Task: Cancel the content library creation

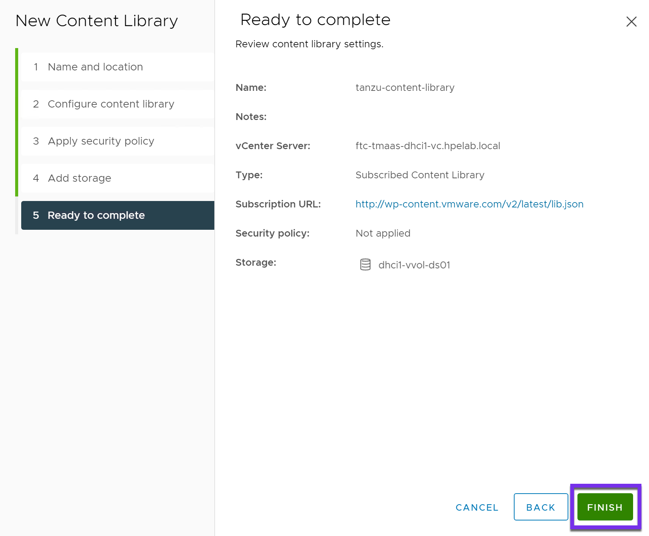Action: click(x=476, y=507)
